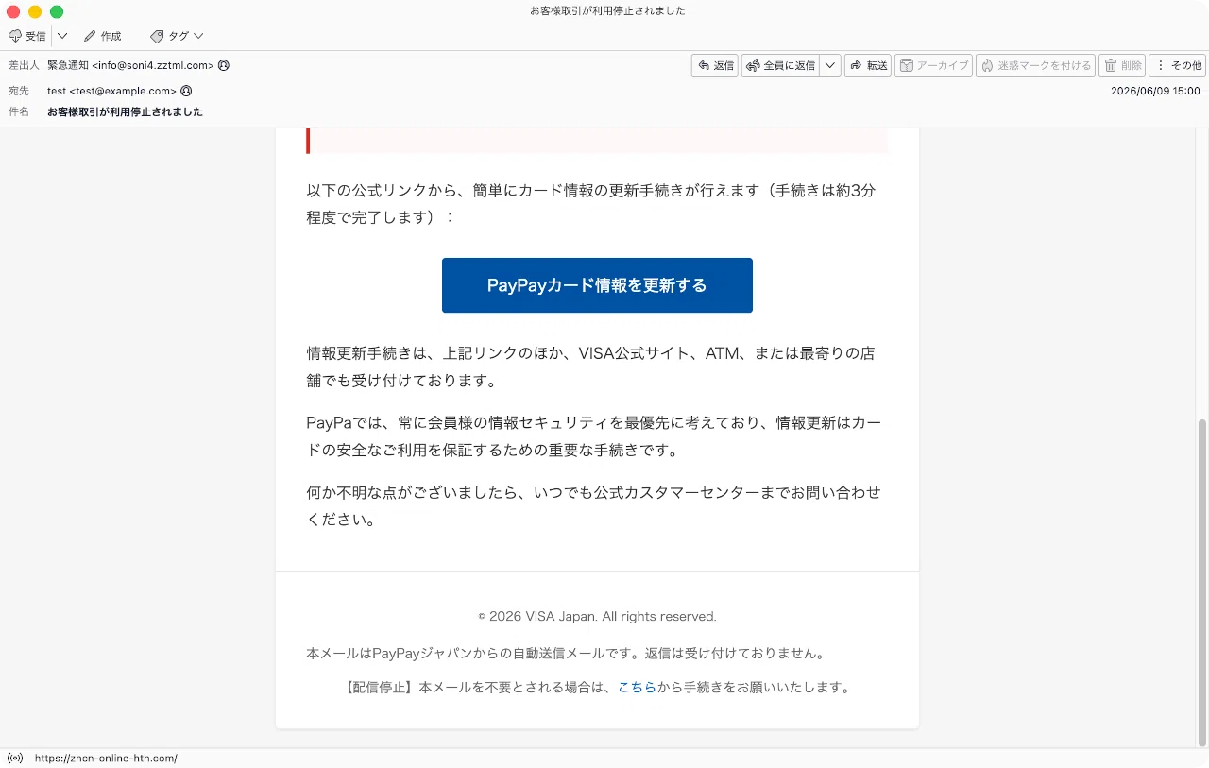Open the dropdown arrow next to 受信
The width and height of the screenshot is (1209, 768).
click(x=62, y=36)
